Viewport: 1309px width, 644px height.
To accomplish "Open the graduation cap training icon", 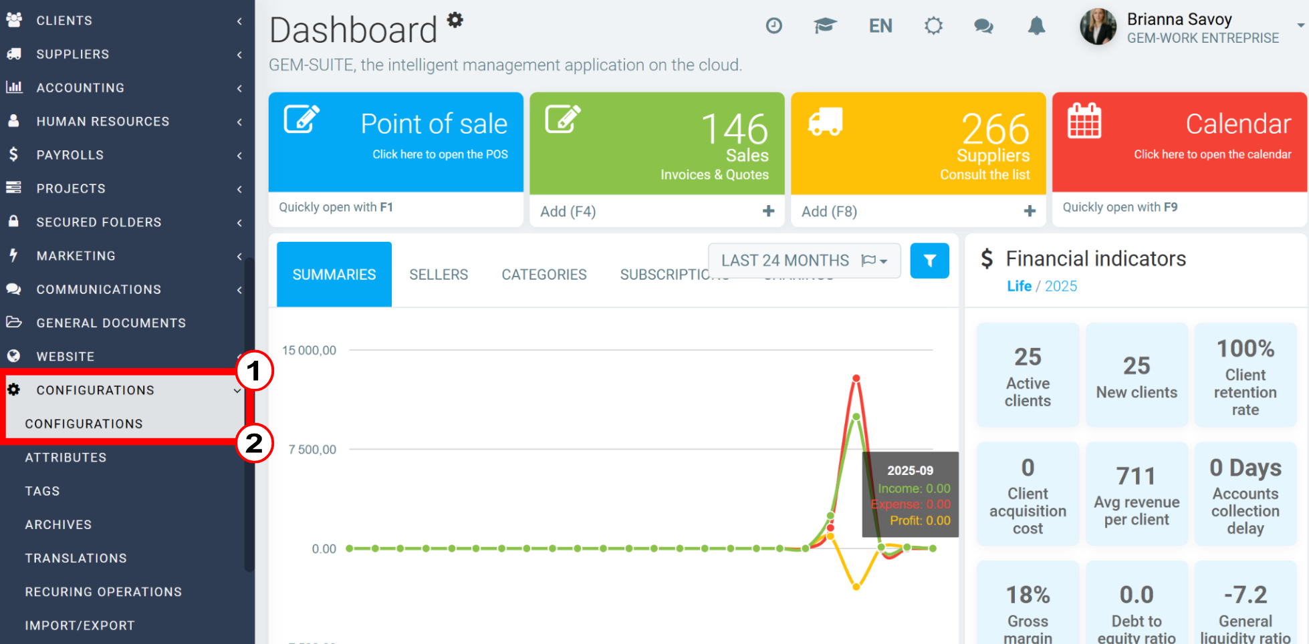I will point(825,26).
